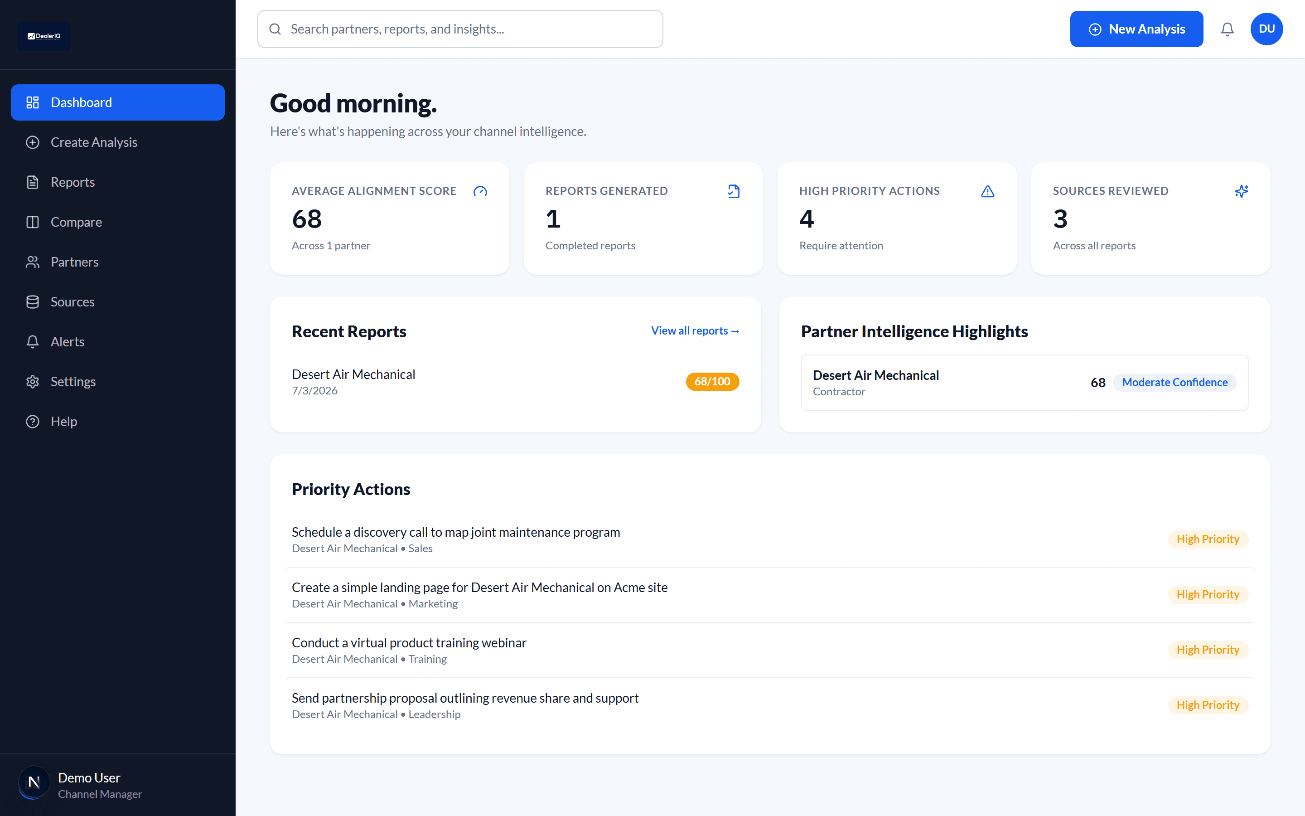Click the Moderate Confidence badge
Viewport: 1305px width, 816px height.
[1174, 383]
